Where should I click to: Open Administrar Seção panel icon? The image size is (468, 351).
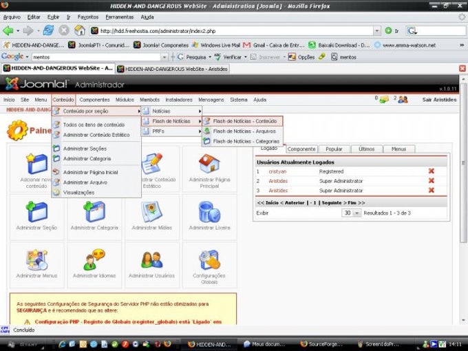click(x=36, y=211)
